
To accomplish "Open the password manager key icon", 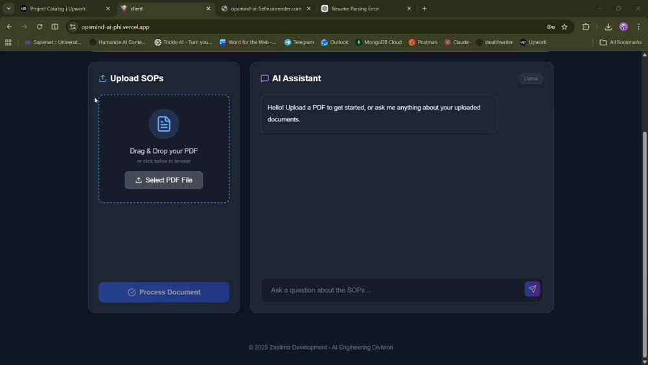I will click(x=550, y=27).
